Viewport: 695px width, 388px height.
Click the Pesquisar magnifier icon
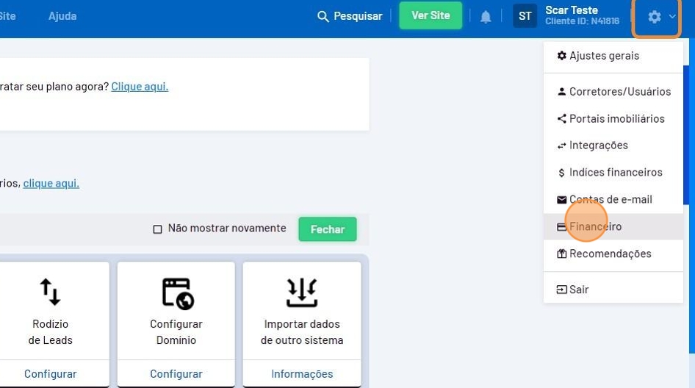323,16
